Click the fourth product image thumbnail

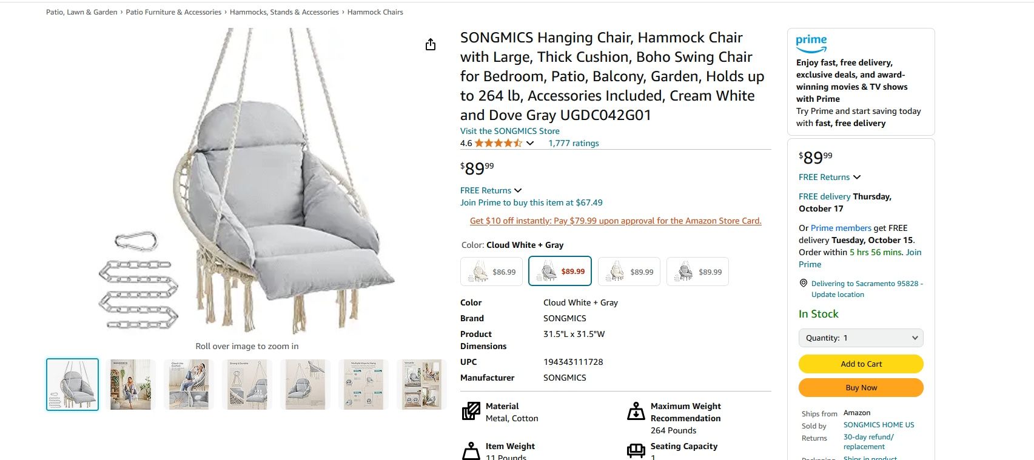click(x=247, y=384)
